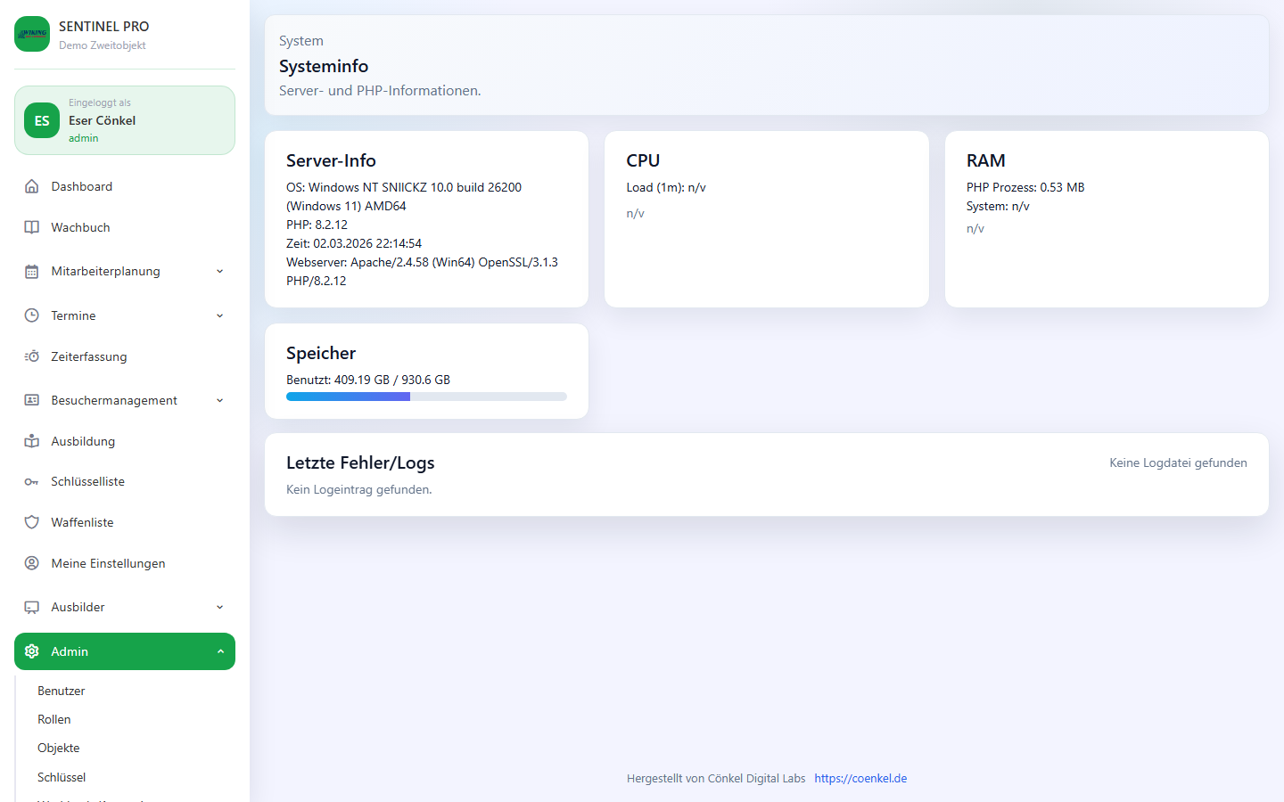
Task: Click the Waffenliste shield icon
Action: coord(31,522)
